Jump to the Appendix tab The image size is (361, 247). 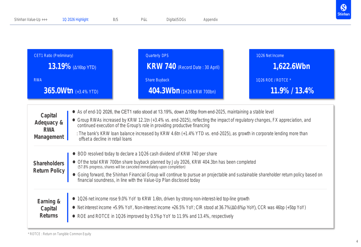210,19
